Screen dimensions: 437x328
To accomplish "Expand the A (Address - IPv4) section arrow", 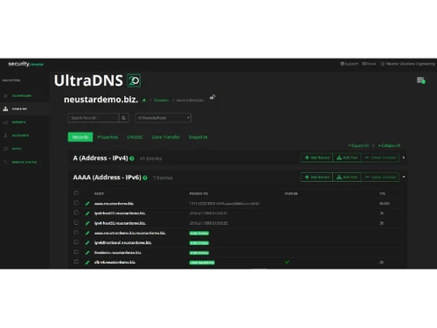I will click(404, 157).
